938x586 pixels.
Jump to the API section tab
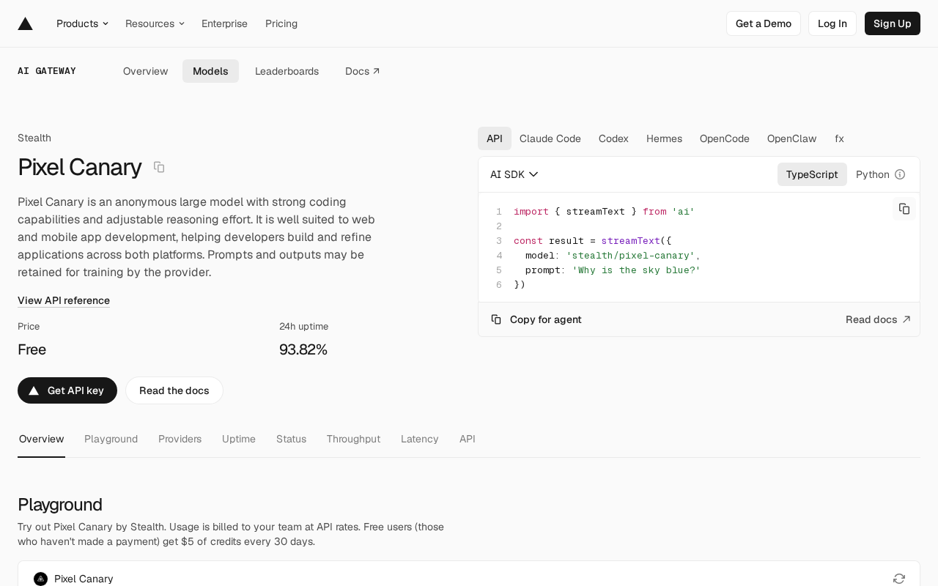pyautogui.click(x=468, y=439)
